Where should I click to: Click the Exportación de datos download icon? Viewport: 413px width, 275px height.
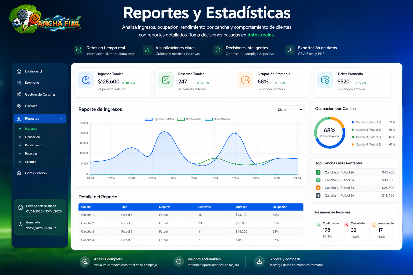290,50
